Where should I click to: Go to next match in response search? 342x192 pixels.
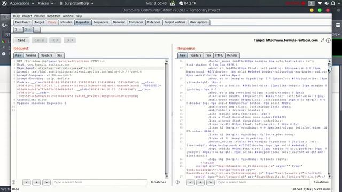tap(210, 182)
